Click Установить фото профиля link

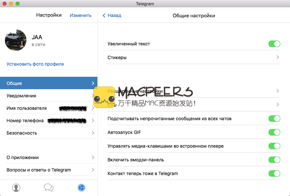tap(35, 64)
